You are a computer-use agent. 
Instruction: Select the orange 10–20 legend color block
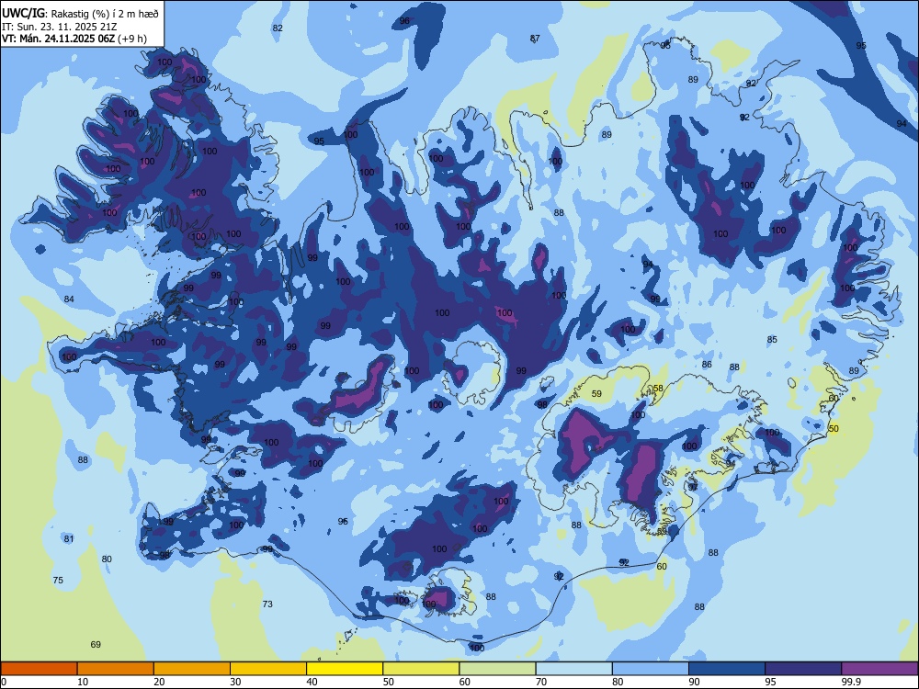click(116, 669)
